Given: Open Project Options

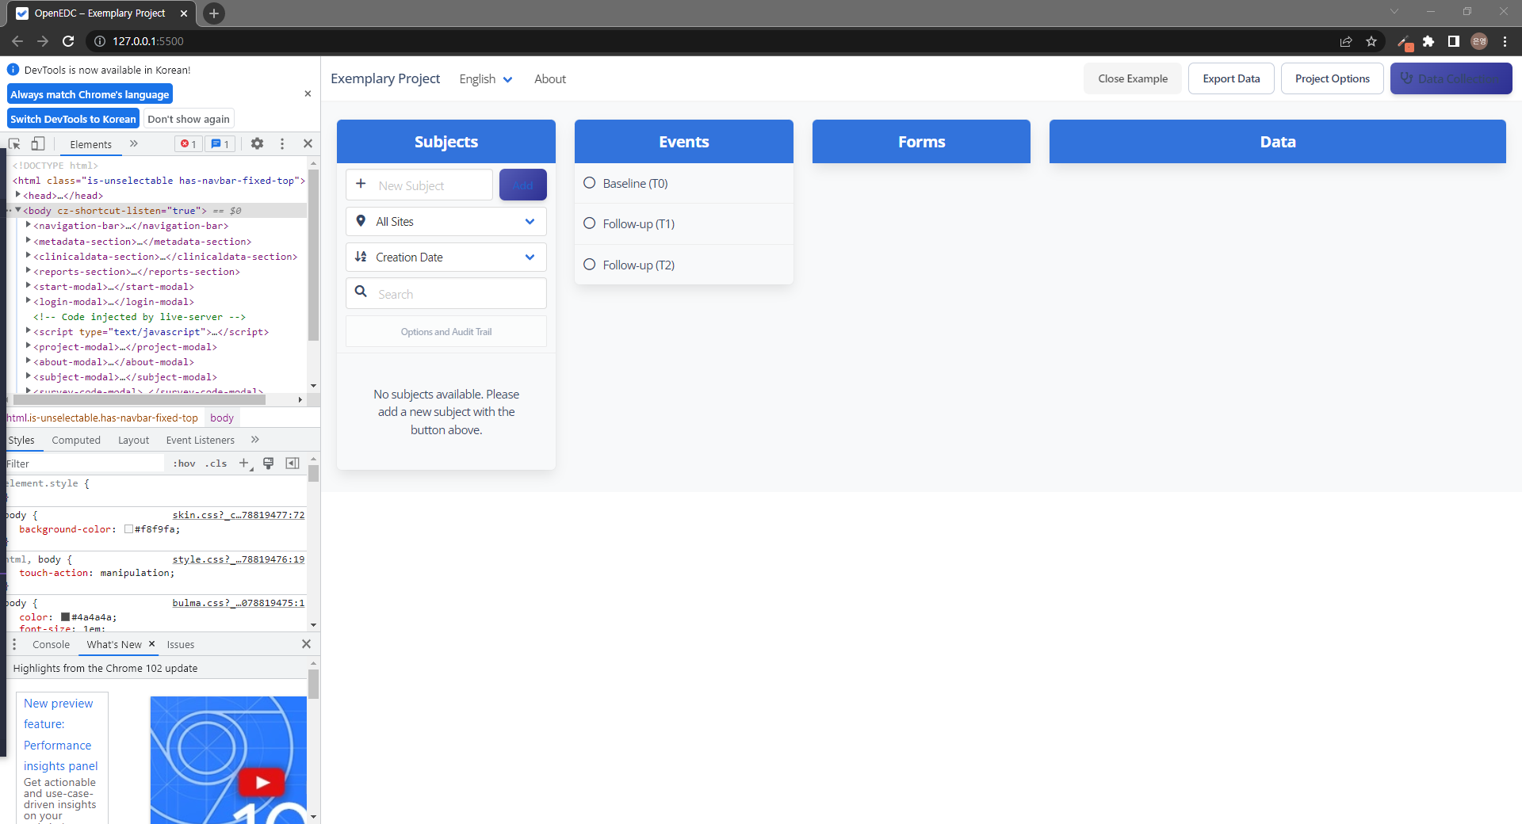Looking at the screenshot, I should click(x=1332, y=78).
